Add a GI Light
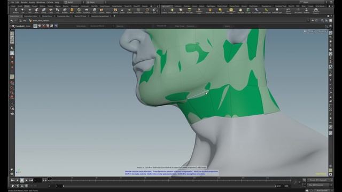 (248, 11)
